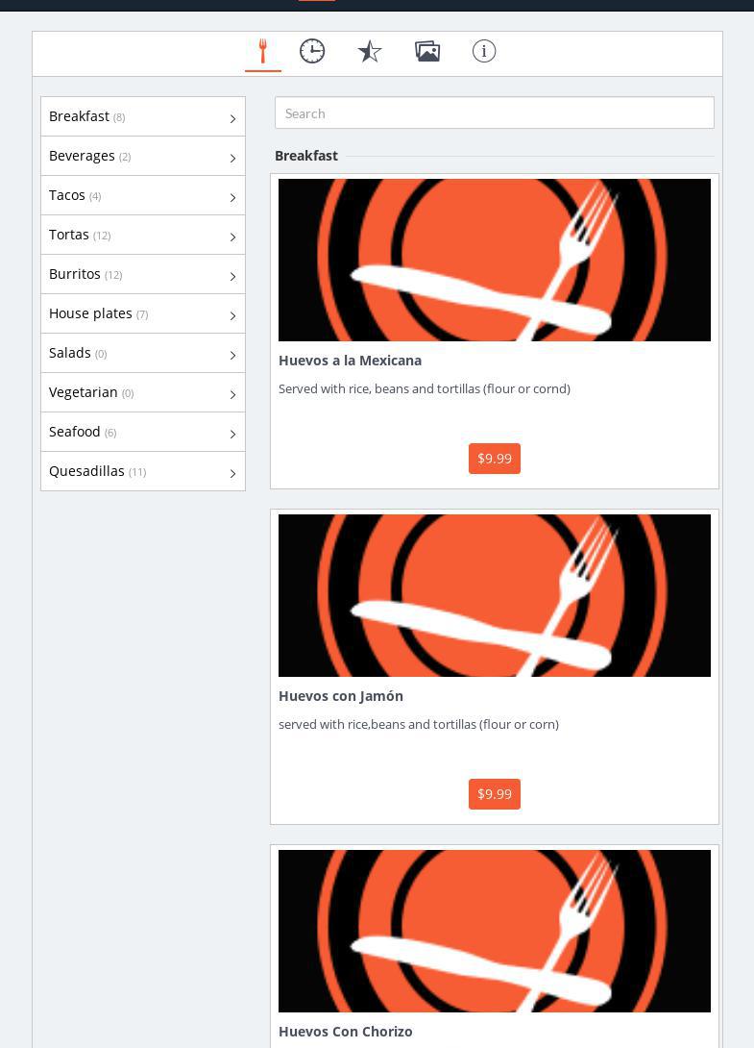Click the menu Search field
This screenshot has height=1048, width=754.
pyautogui.click(x=494, y=113)
